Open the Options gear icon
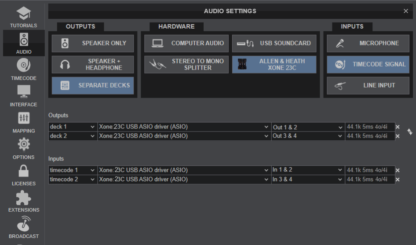 point(23,149)
